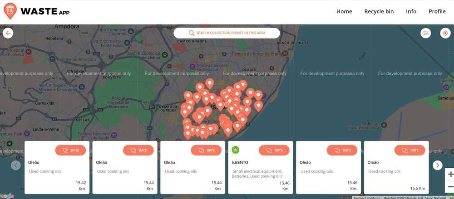Open the Google logo link on map

[7, 196]
